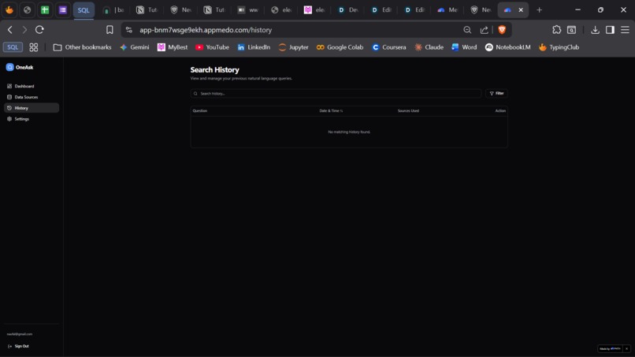
Task: Reload the current page
Action: click(x=39, y=30)
